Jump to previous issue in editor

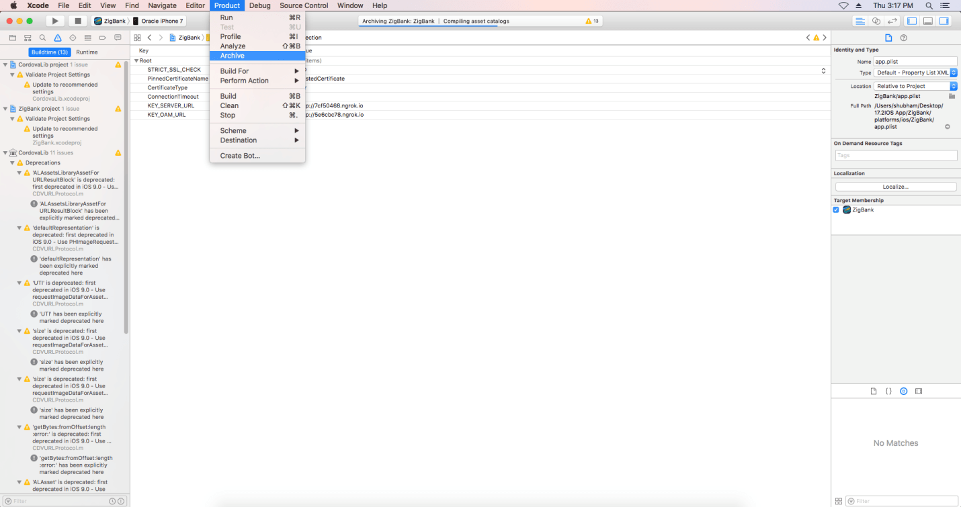coord(808,38)
